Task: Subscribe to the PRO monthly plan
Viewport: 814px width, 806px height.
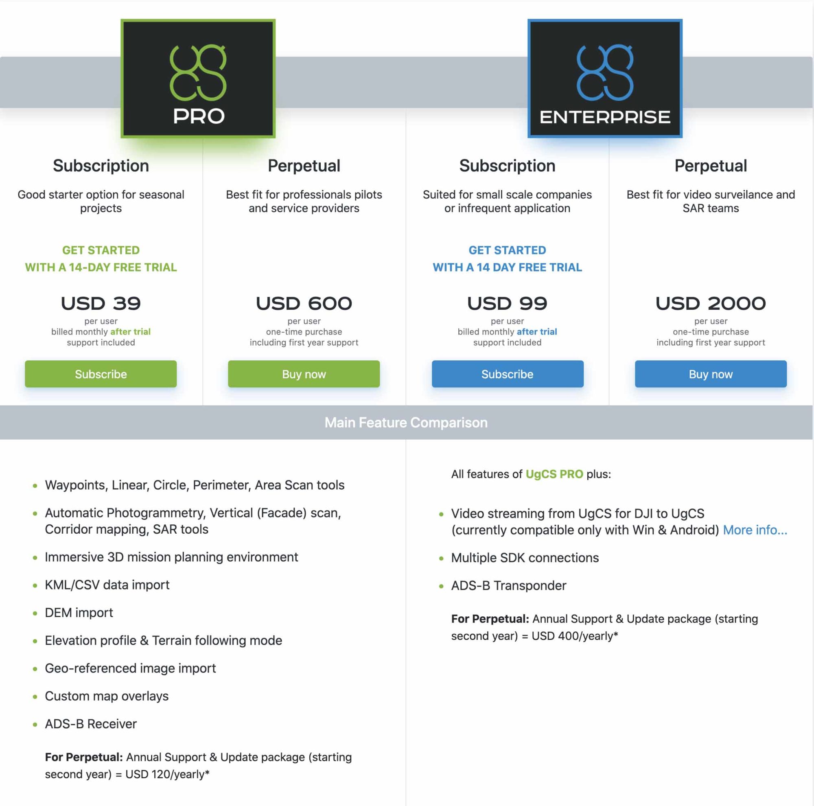Action: pos(101,374)
